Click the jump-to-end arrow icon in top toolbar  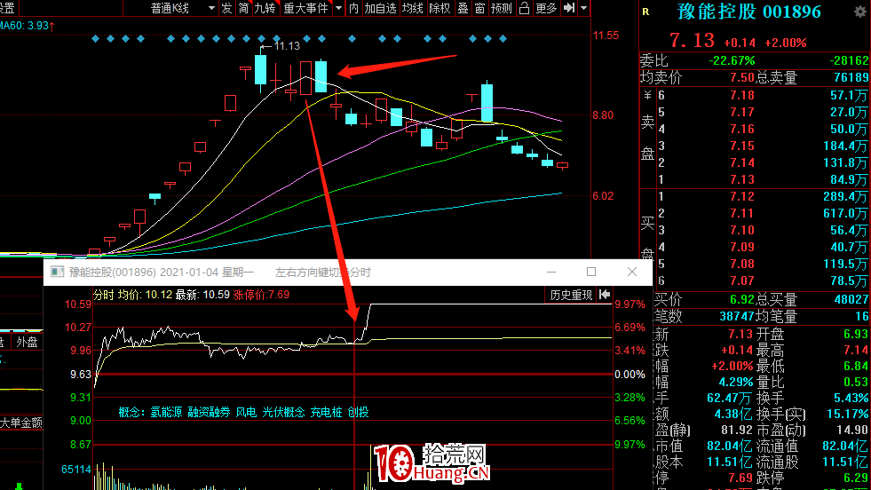point(569,8)
